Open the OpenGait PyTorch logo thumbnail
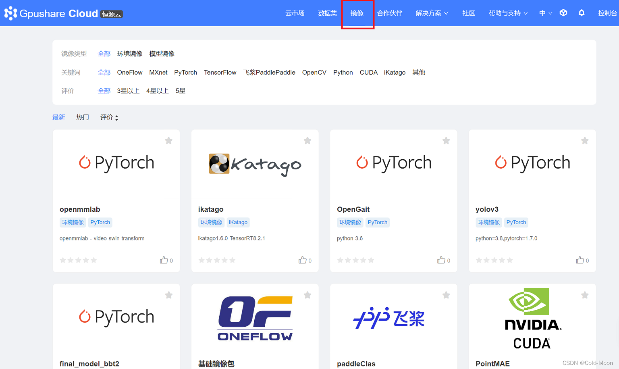This screenshot has height=369, width=619. 394,163
